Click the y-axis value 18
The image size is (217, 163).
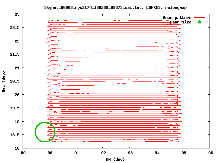pyautogui.click(x=17, y=148)
